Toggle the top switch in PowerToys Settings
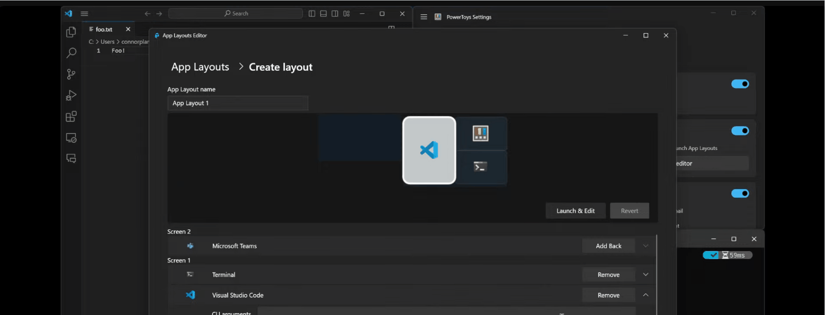 coord(740,84)
